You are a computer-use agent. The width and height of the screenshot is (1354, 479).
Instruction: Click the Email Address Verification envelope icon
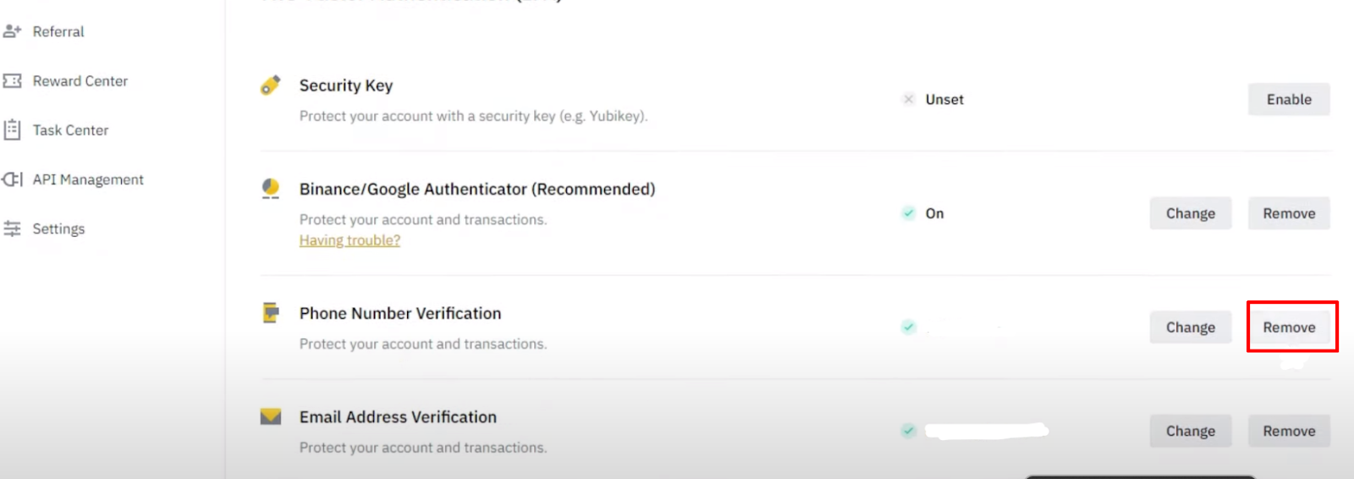point(271,417)
